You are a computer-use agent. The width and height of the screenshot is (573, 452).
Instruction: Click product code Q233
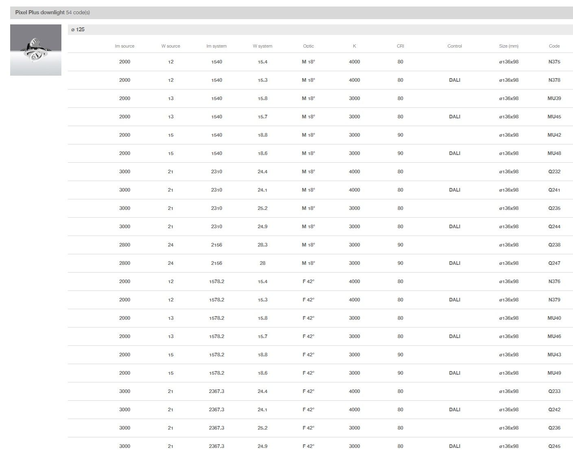click(x=554, y=391)
